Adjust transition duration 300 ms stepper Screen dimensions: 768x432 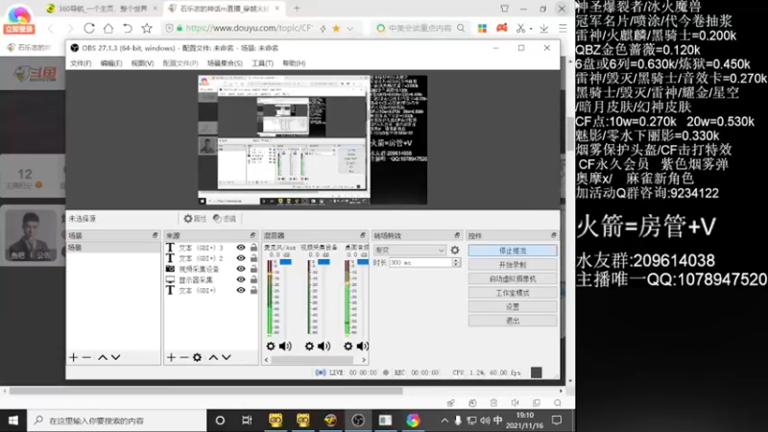456,262
